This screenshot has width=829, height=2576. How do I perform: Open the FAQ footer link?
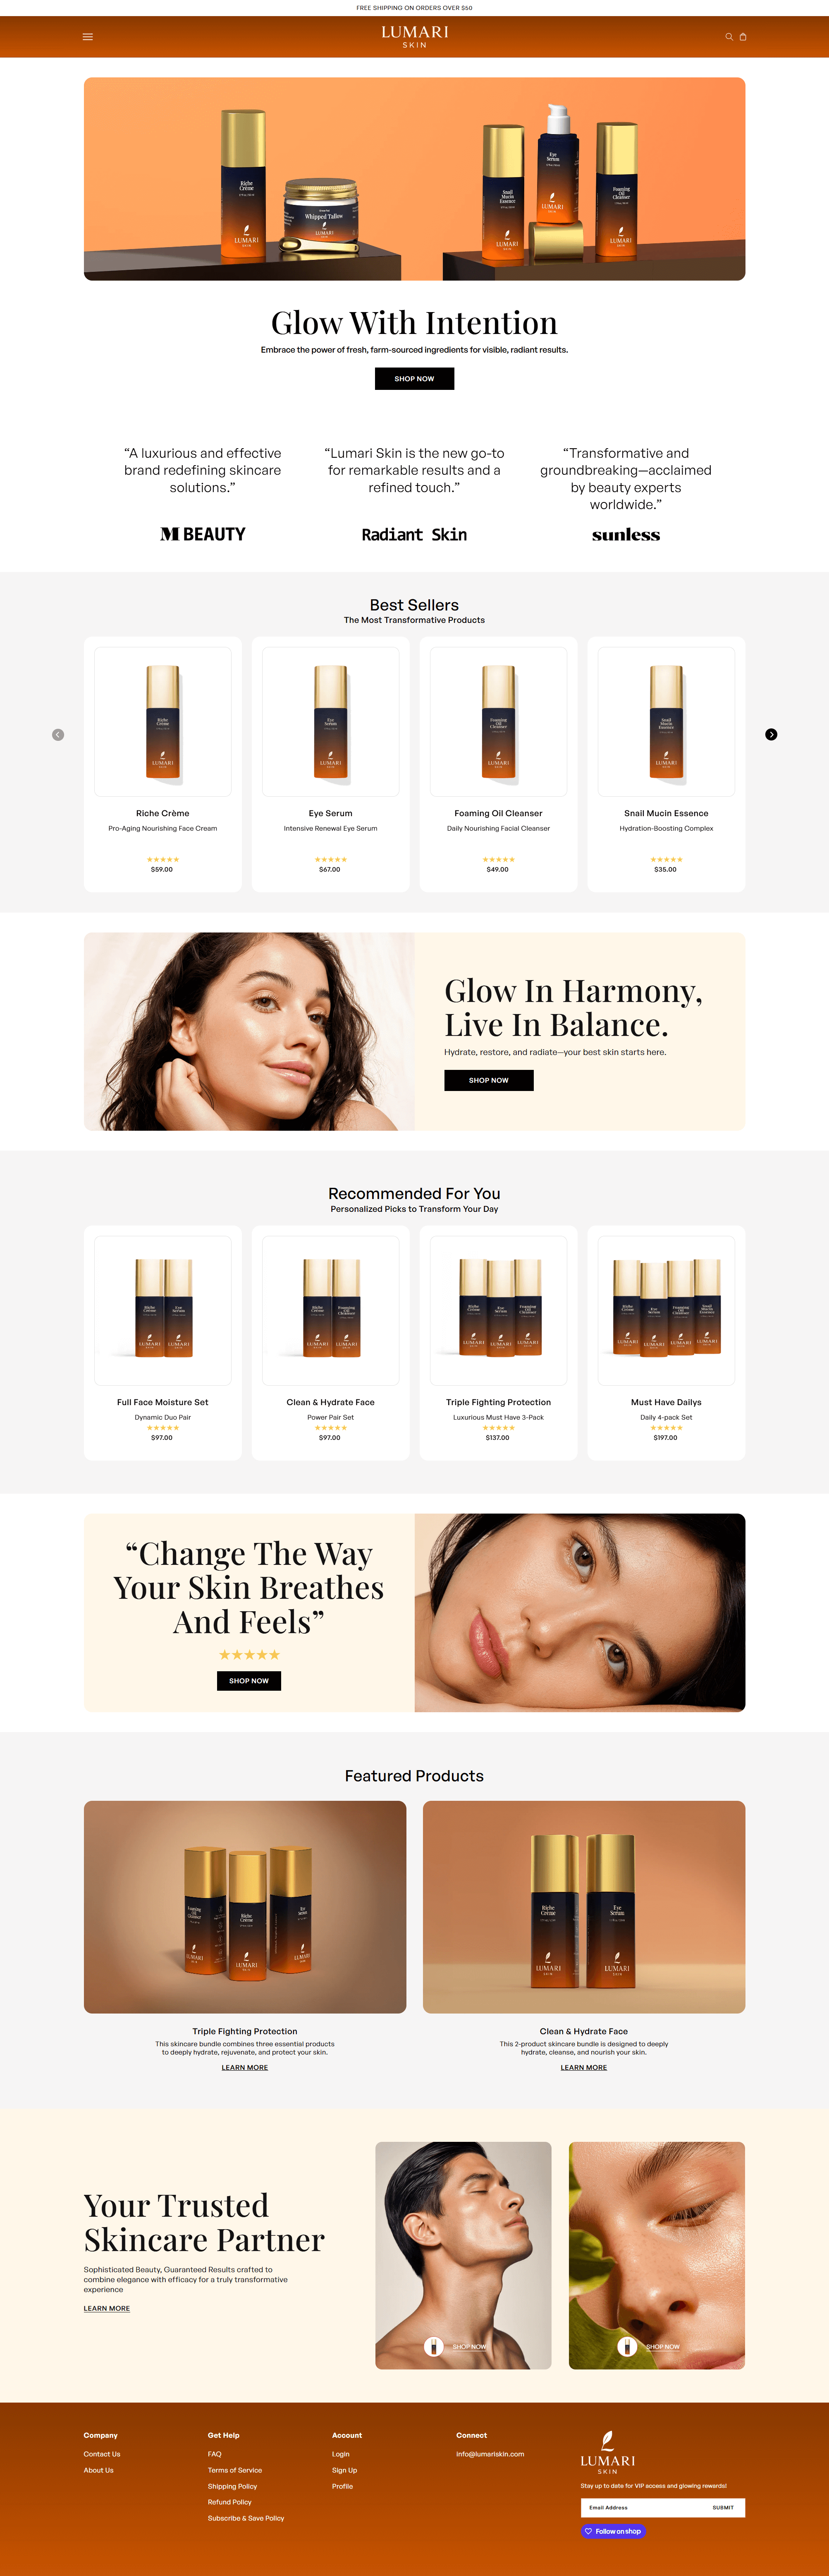(215, 2453)
